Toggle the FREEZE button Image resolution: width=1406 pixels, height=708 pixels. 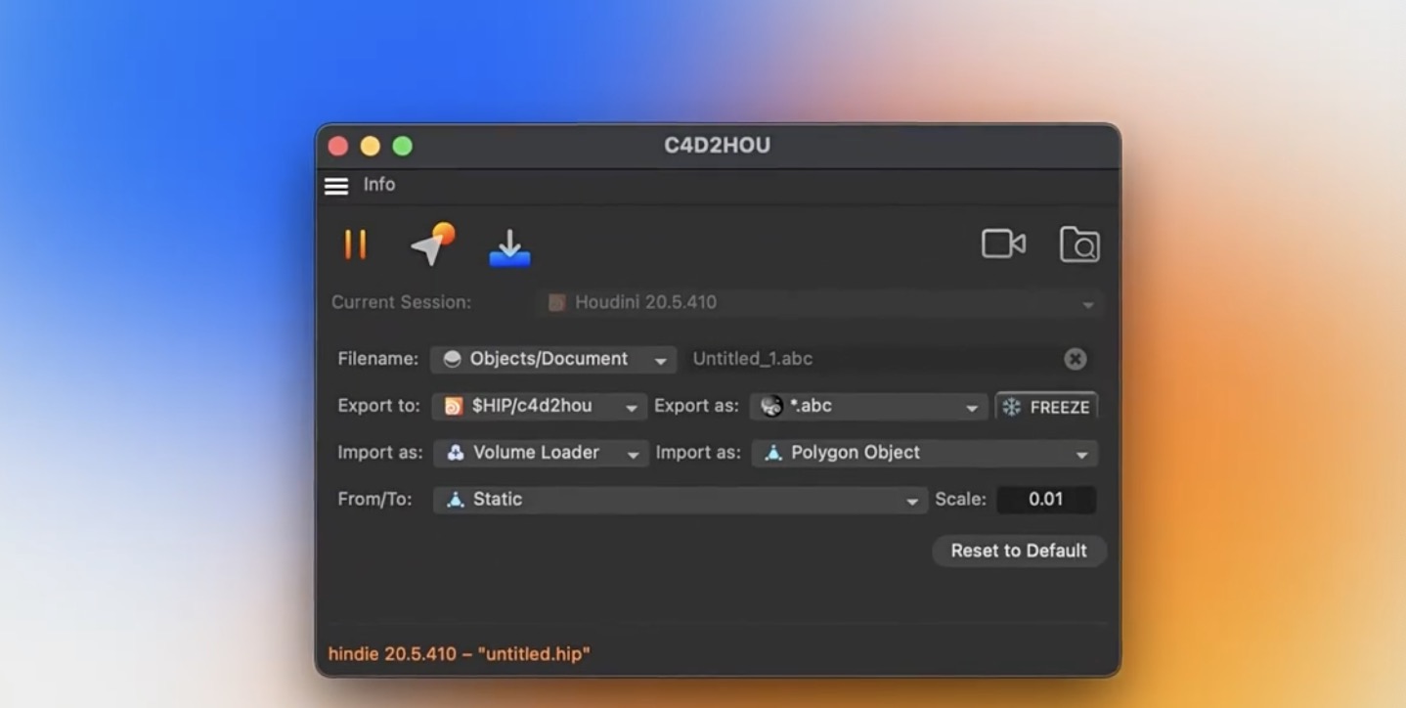point(1046,407)
